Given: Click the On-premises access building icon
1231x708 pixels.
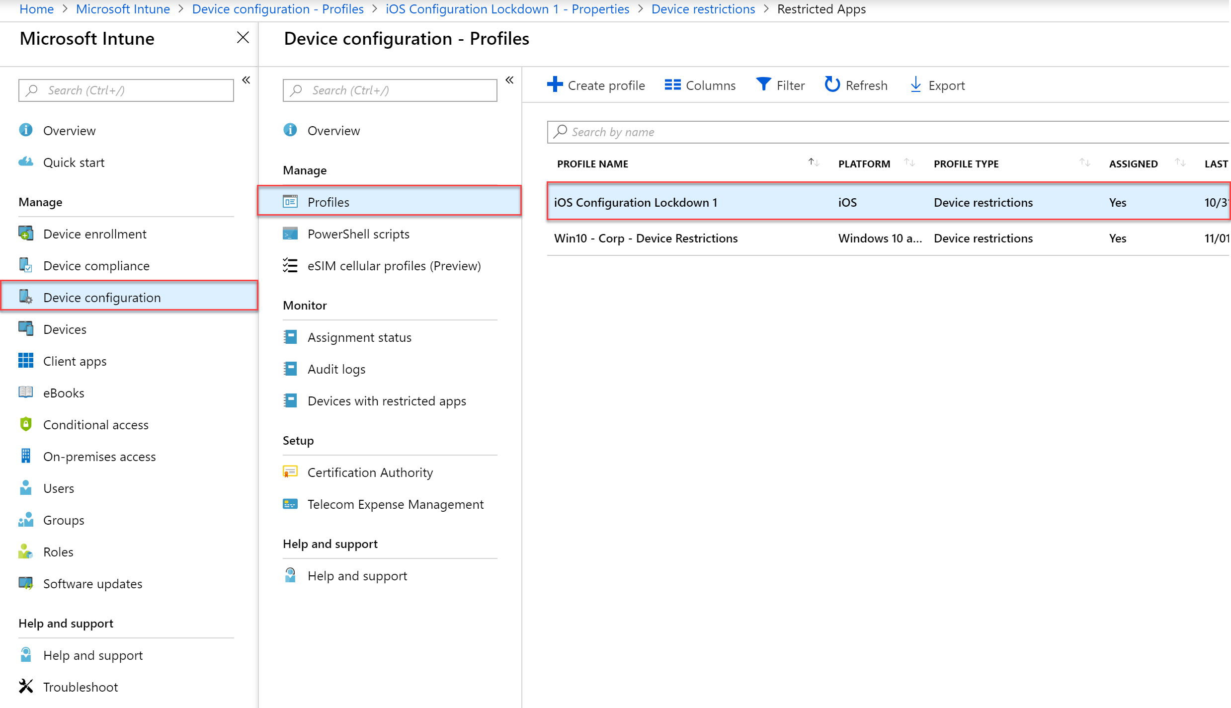Looking at the screenshot, I should tap(26, 456).
